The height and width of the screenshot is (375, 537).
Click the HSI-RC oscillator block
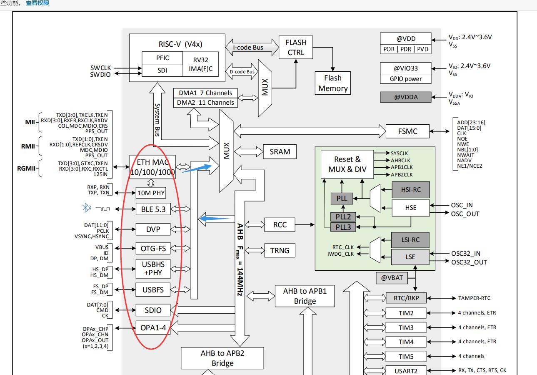(x=410, y=190)
